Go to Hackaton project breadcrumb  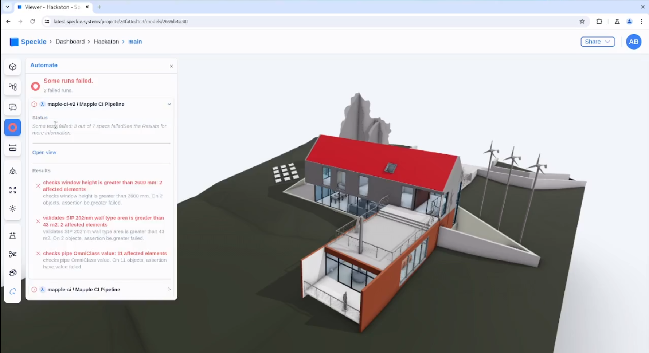tap(106, 42)
